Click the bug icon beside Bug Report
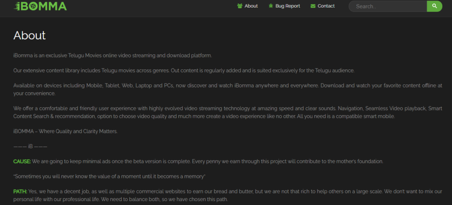Image resolution: width=452 pixels, height=205 pixels. coord(271,6)
